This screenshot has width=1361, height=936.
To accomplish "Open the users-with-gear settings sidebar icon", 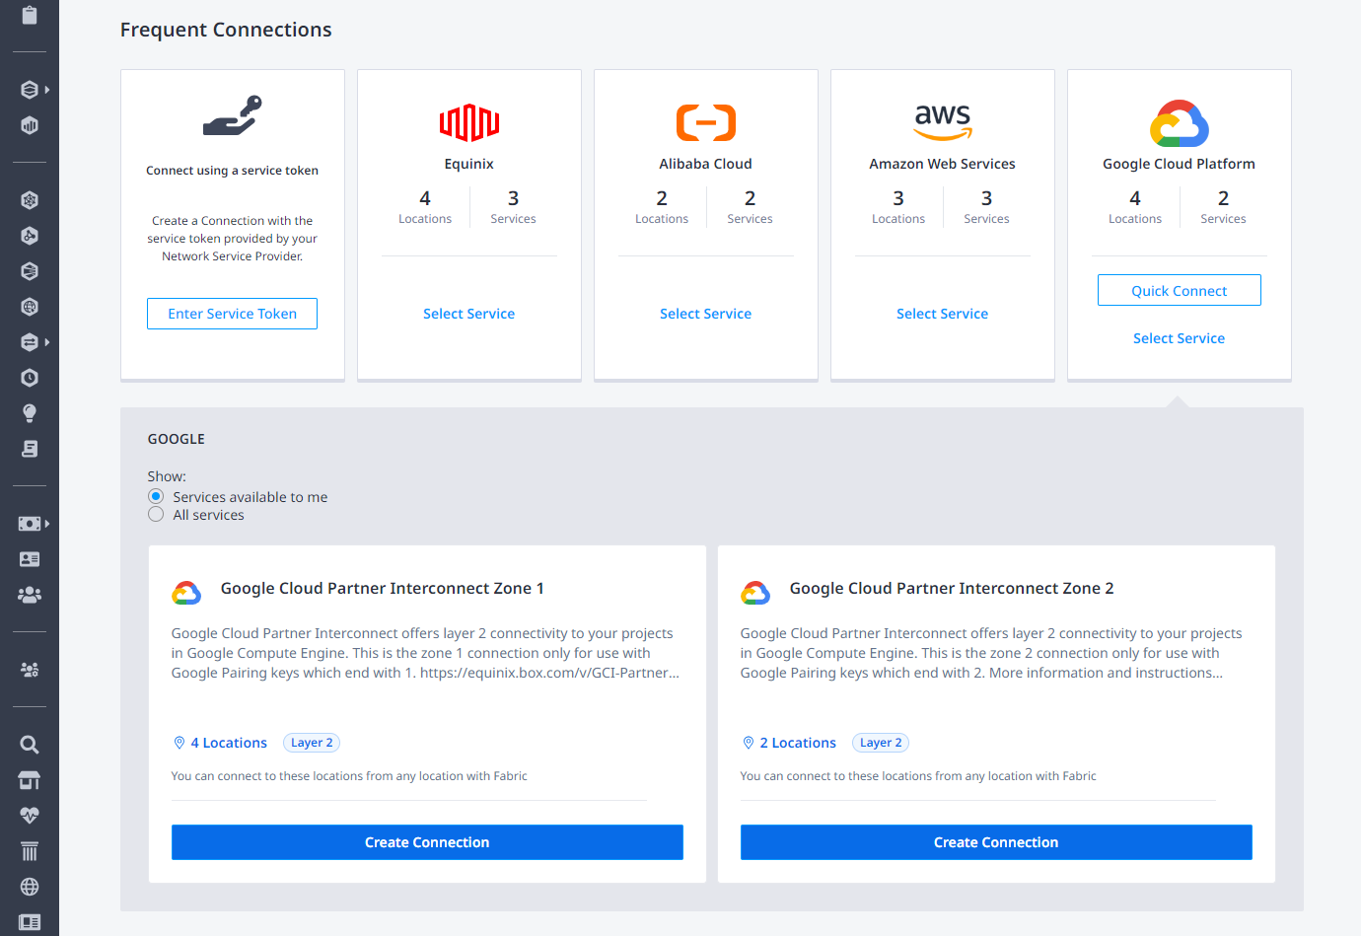I will coord(30,670).
